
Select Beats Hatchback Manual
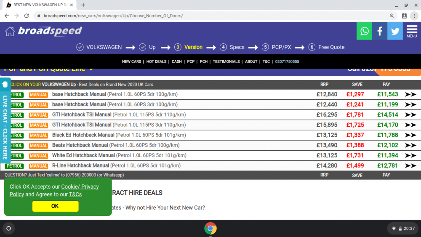(x=210, y=146)
